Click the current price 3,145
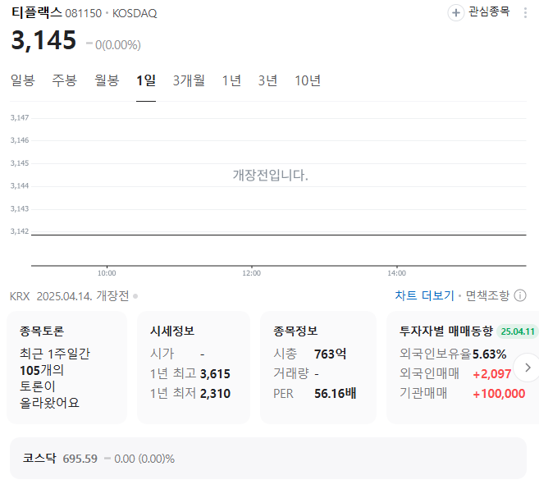539x489 pixels. [43, 40]
